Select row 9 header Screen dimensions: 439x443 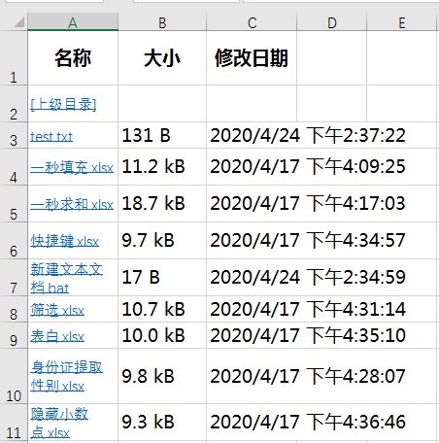[14, 335]
